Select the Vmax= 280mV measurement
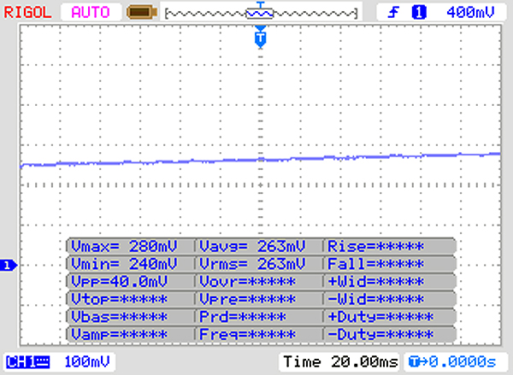Screen dimensions: 513x375 [129, 246]
